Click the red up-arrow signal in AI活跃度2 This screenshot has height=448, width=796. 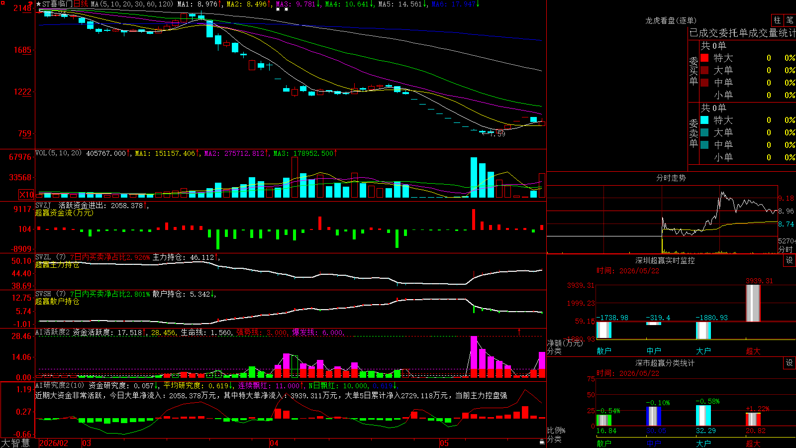pyautogui.click(x=519, y=332)
